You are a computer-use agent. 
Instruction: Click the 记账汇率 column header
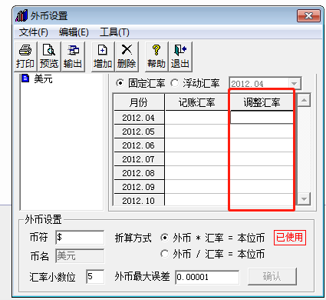pos(196,102)
